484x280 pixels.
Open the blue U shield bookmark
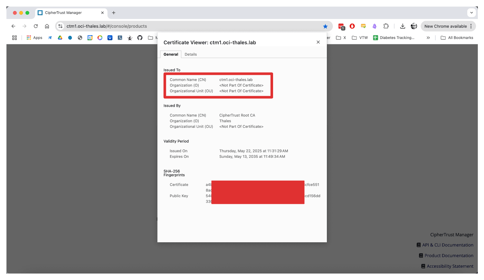point(110,38)
